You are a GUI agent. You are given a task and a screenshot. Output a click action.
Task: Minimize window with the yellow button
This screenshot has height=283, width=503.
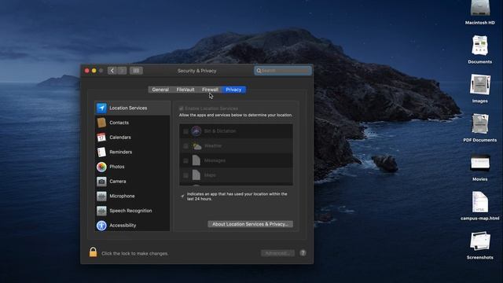tap(94, 71)
